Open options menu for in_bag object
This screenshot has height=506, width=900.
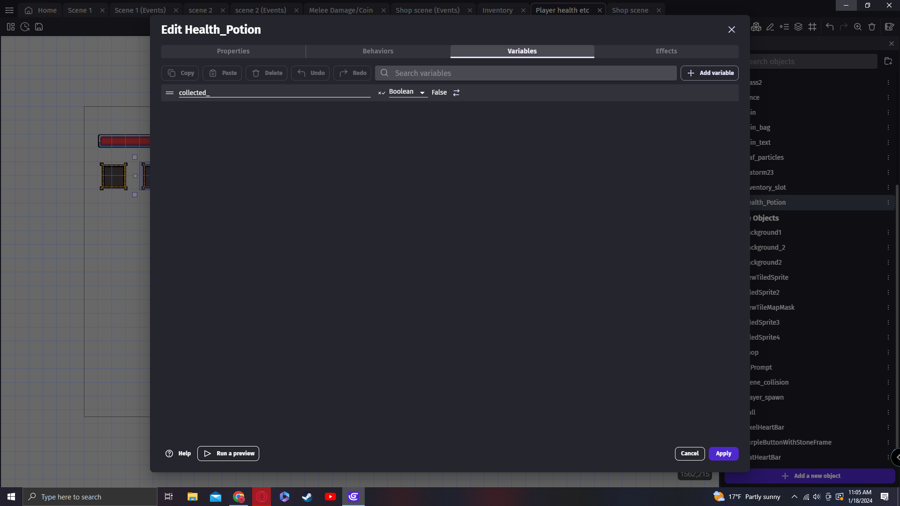(888, 127)
